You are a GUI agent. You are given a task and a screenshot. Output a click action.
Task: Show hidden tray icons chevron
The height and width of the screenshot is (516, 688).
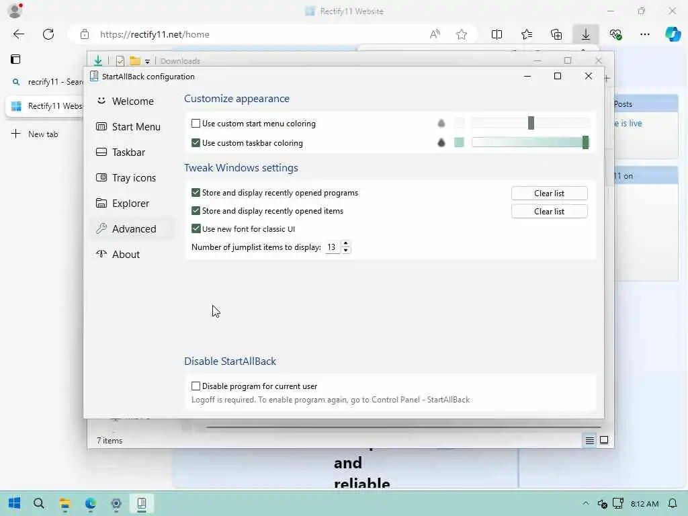pos(586,503)
